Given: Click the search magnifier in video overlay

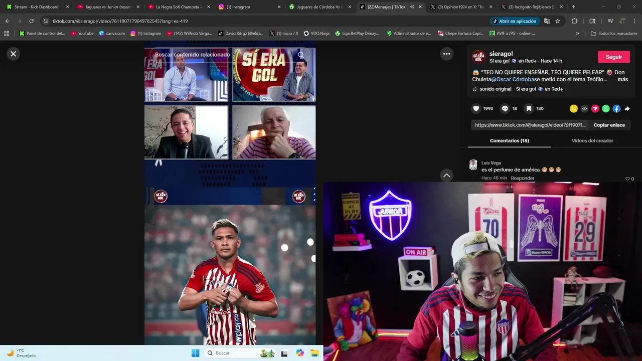Looking at the screenshot, I should tap(301, 55).
